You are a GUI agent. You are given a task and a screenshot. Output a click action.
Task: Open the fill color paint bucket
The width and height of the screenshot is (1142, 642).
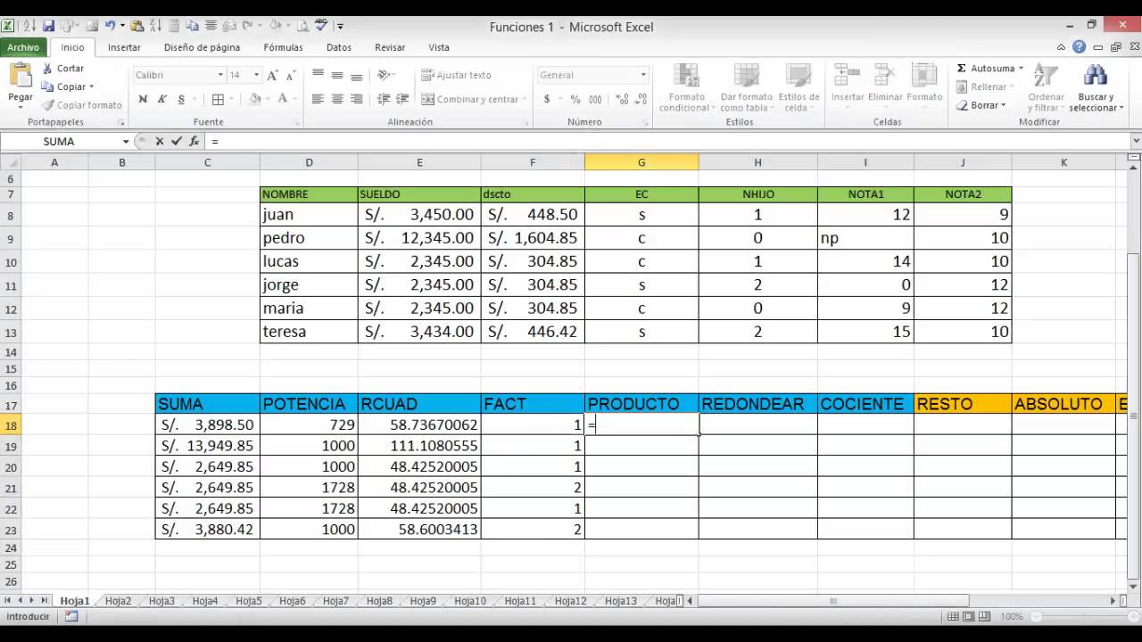point(255,100)
